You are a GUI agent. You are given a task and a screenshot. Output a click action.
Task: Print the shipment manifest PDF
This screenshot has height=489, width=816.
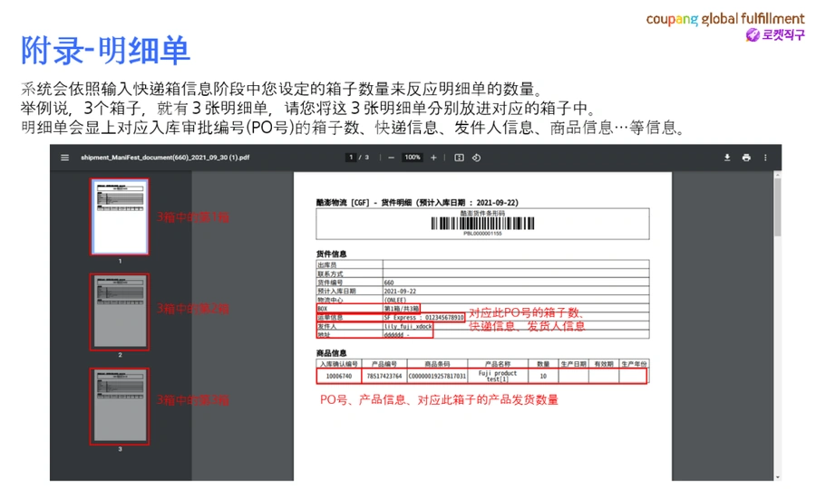click(x=746, y=158)
